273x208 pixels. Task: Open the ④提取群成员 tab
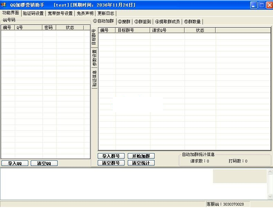pyautogui.click(x=167, y=22)
